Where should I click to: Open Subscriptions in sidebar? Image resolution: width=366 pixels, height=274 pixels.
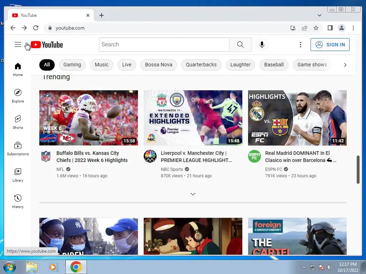click(18, 148)
